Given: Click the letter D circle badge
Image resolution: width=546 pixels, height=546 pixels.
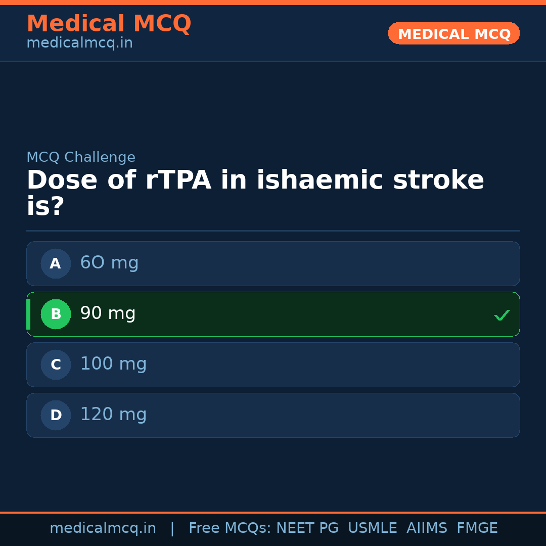Looking at the screenshot, I should [56, 415].
